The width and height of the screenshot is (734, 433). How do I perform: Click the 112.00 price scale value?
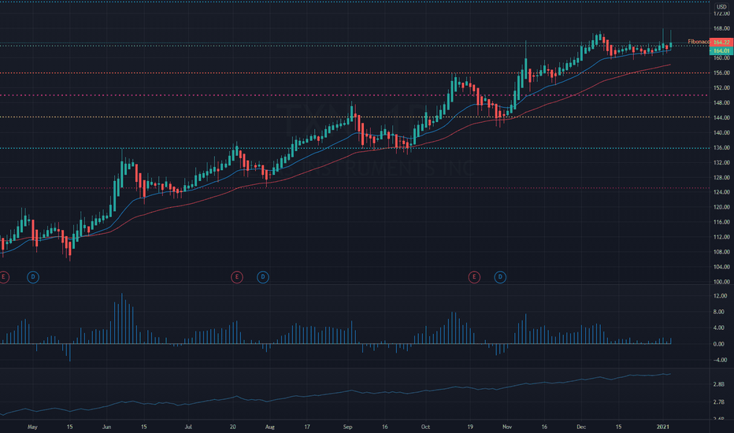tap(721, 237)
